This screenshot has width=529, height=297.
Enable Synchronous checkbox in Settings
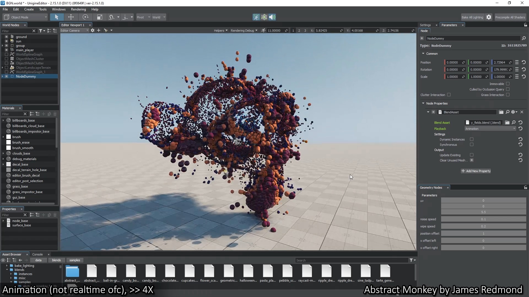click(472, 145)
